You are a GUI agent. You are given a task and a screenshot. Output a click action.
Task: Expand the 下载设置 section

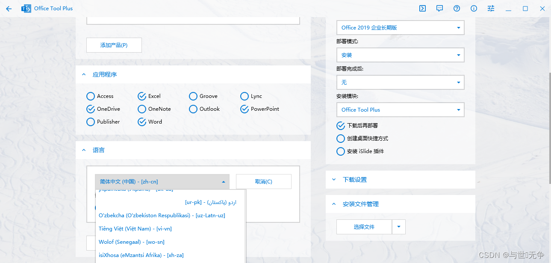(x=334, y=180)
